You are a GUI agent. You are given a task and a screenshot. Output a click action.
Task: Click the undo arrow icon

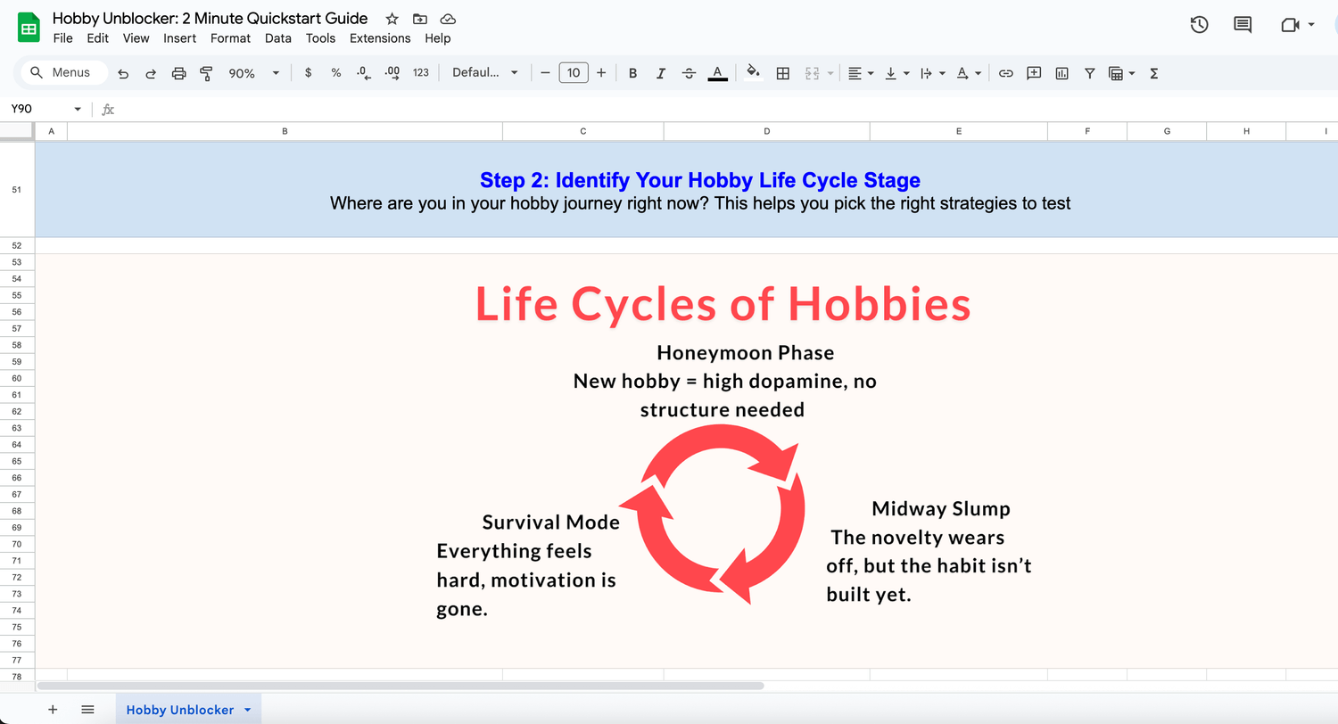123,73
